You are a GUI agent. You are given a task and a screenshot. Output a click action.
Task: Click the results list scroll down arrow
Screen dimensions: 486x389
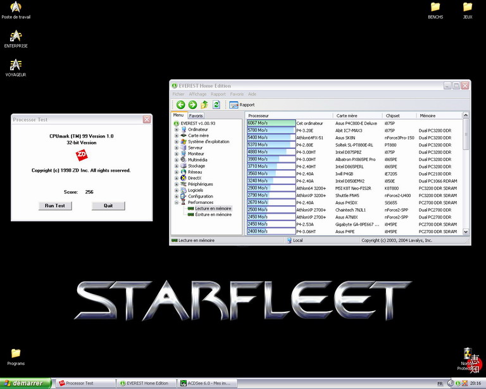point(466,232)
